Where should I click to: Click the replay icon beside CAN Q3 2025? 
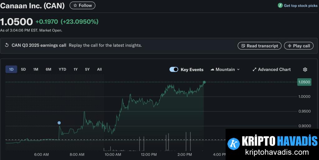pyautogui.click(x=7, y=45)
